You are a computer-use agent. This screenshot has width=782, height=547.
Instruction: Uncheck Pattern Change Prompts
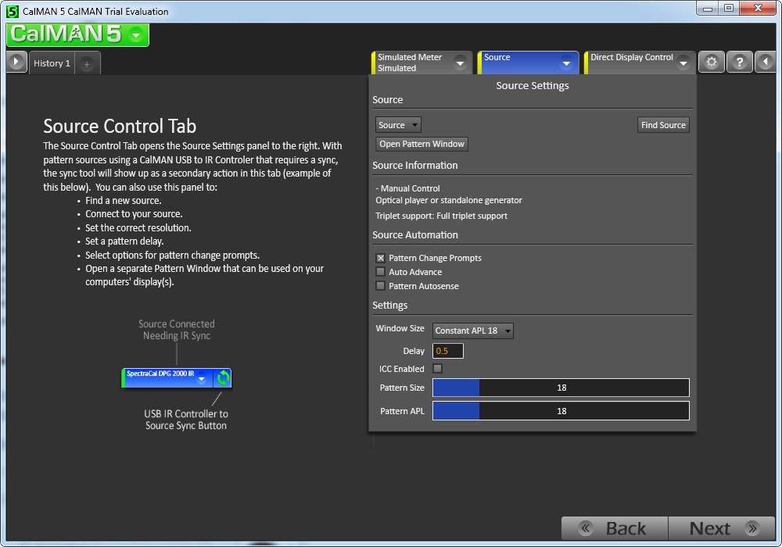coord(381,258)
